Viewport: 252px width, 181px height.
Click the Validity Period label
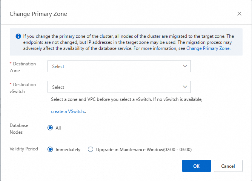tap(24, 149)
